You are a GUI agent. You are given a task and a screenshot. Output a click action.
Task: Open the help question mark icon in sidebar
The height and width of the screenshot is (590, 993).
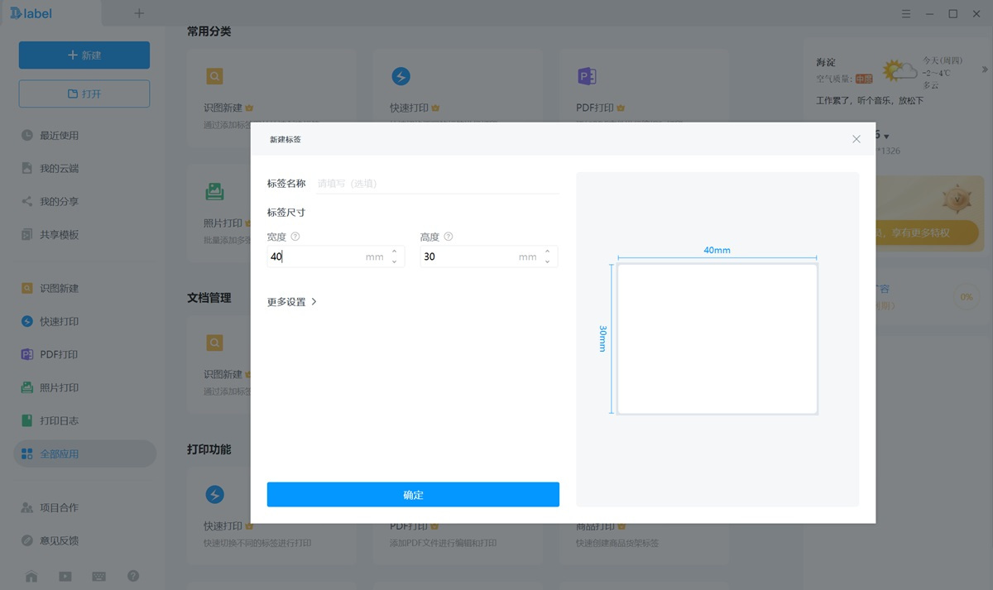(133, 576)
